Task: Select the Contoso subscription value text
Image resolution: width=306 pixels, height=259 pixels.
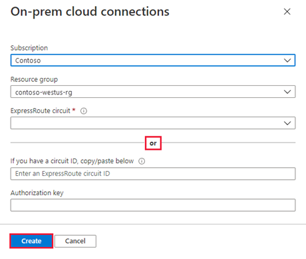Action: (28, 61)
